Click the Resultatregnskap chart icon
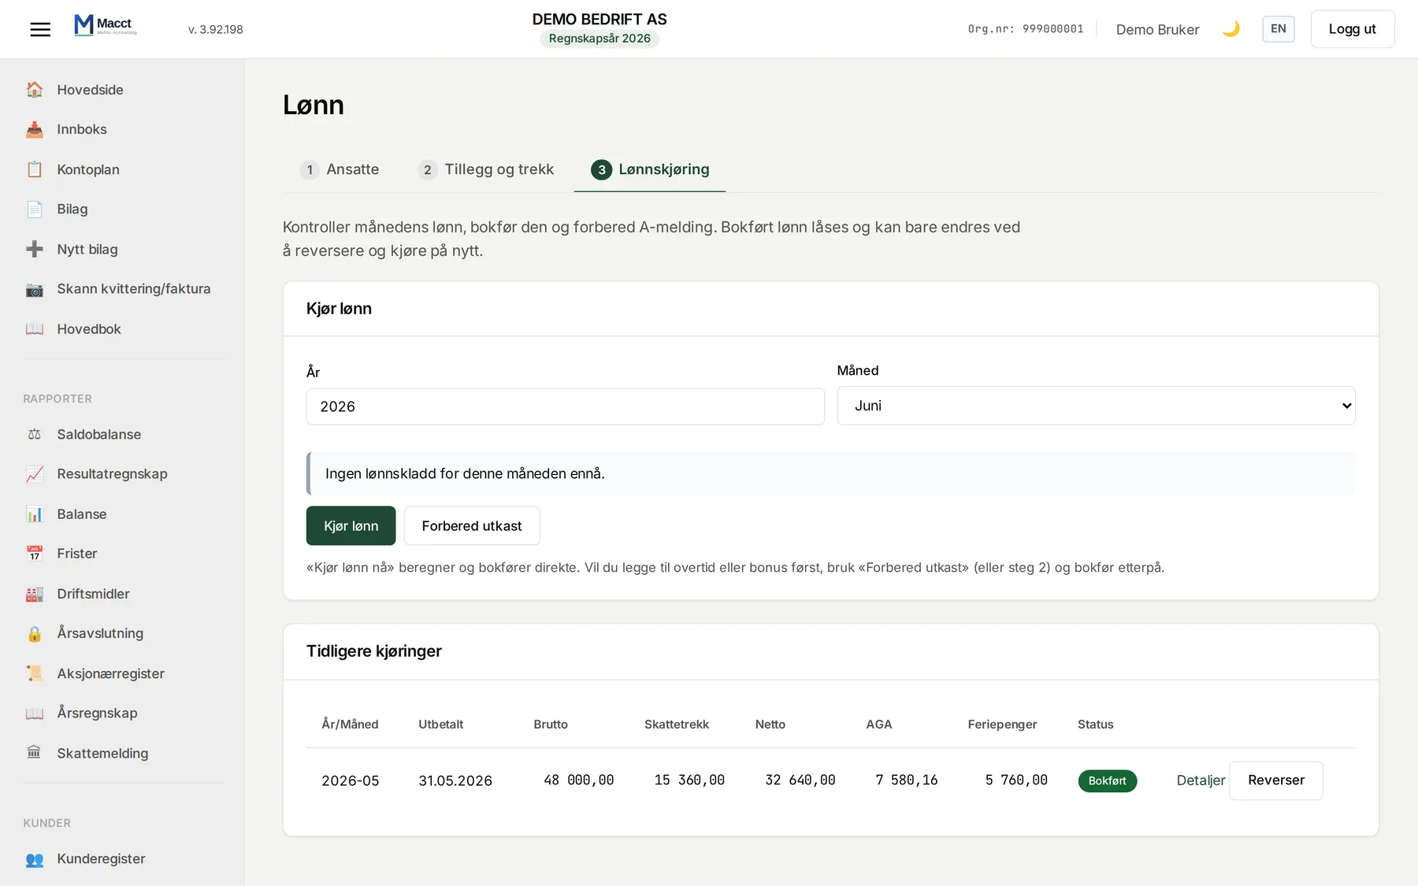Image resolution: width=1418 pixels, height=886 pixels. click(x=35, y=474)
